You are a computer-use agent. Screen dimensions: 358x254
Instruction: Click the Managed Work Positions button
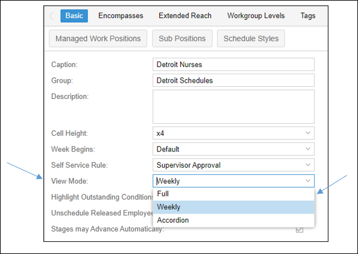tap(98, 39)
